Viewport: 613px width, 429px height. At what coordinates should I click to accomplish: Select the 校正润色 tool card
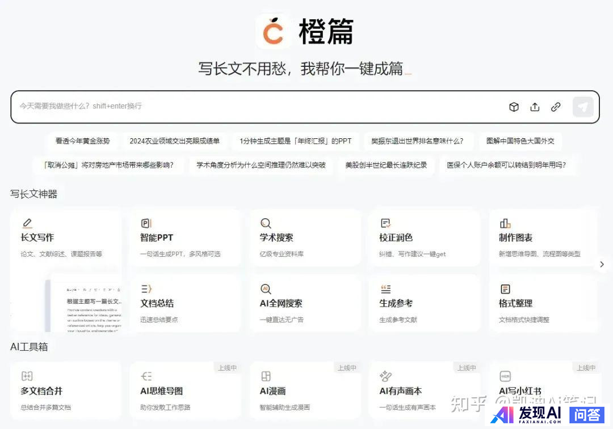(x=424, y=238)
